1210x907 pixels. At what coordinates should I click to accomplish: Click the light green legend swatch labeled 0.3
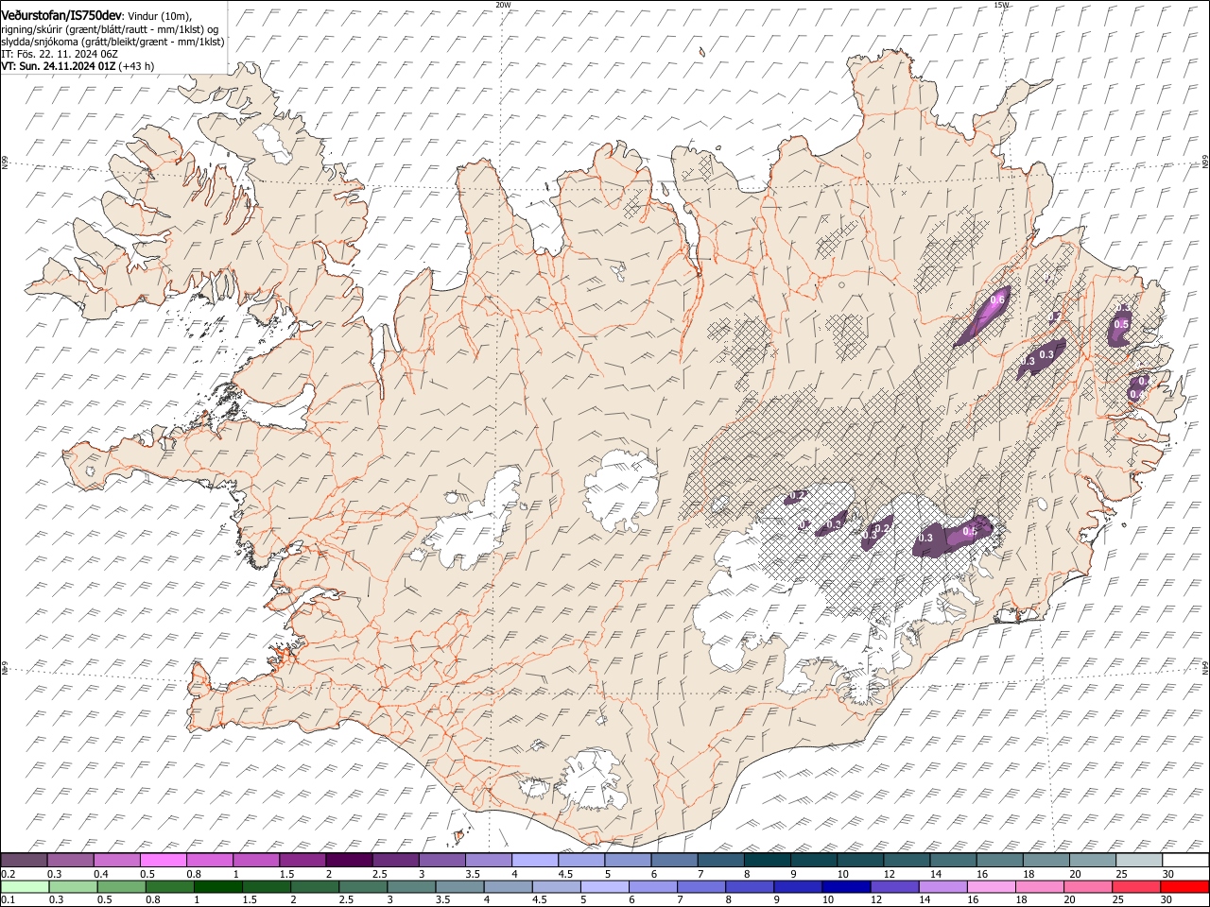pos(72,886)
